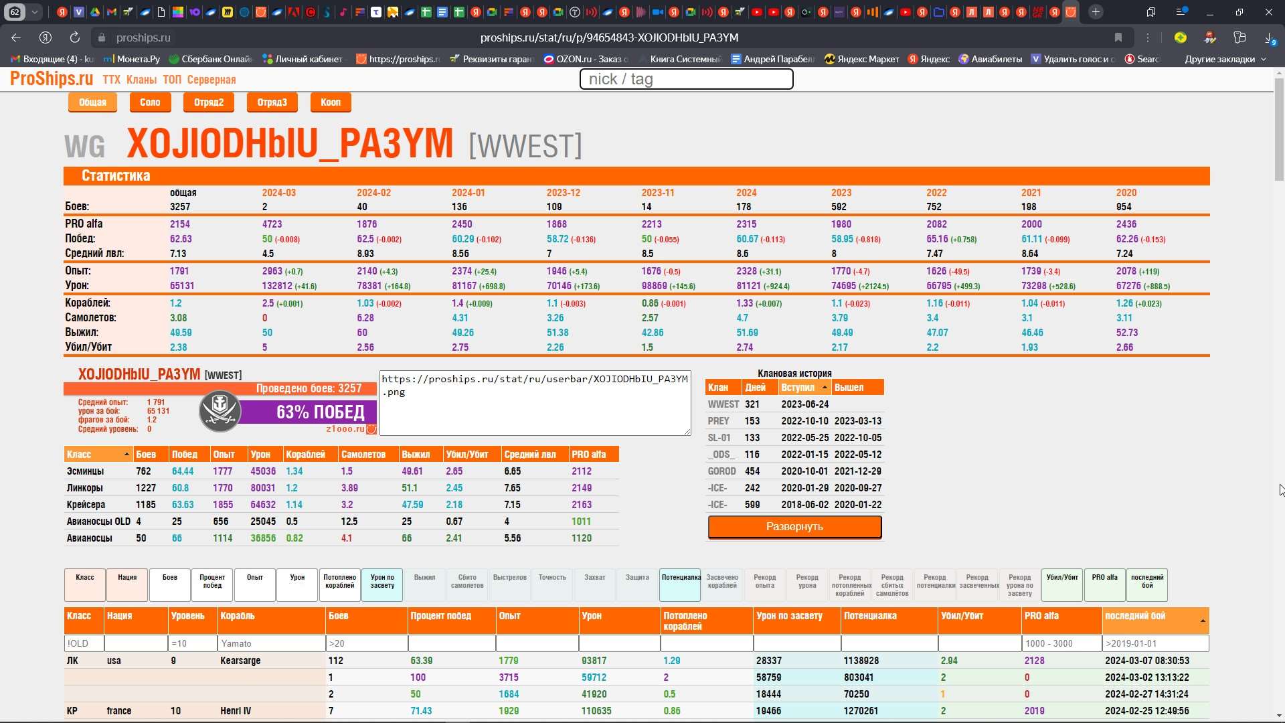Screen dimensions: 1285x723
Task: Switch to the Соло stats tab
Action: pos(150,102)
